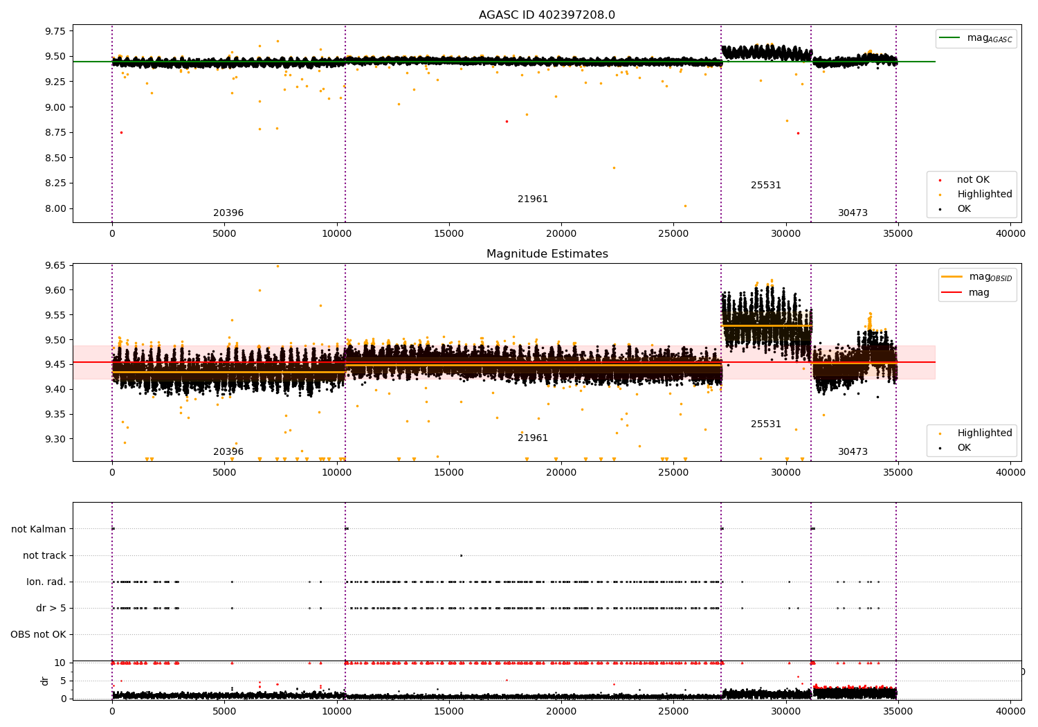Click the 'not Kalman' row label
The width and height of the screenshot is (1038, 727).
coord(39,529)
